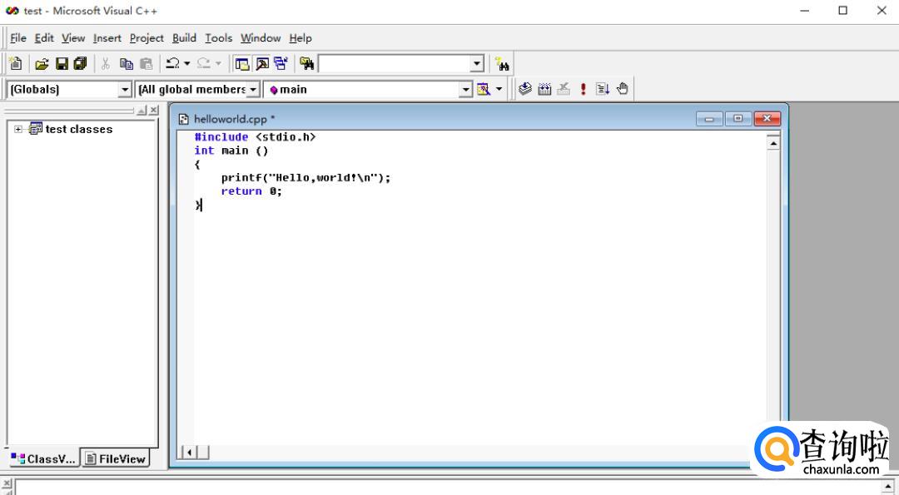Click the Search help binoculars icon
This screenshot has width=899, height=495.
[x=502, y=63]
